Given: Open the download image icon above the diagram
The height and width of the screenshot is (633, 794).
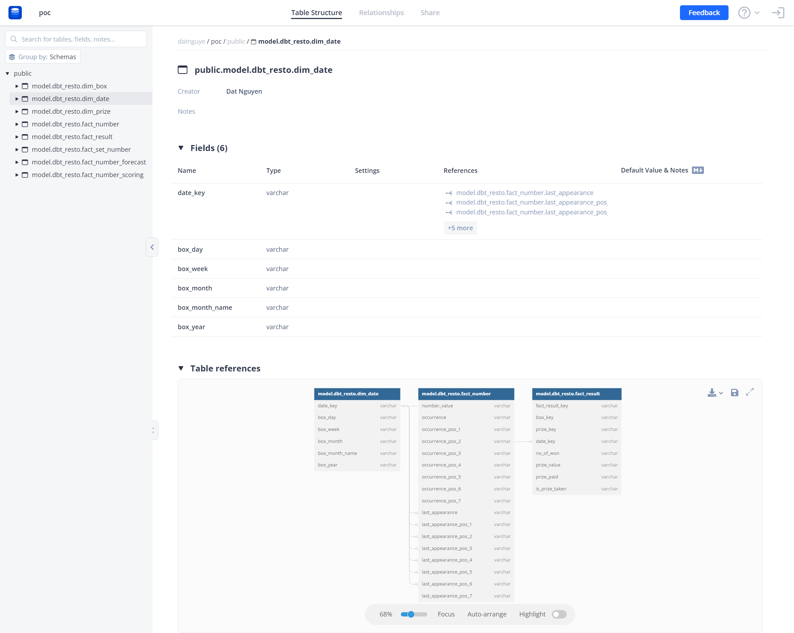Looking at the screenshot, I should pos(712,393).
